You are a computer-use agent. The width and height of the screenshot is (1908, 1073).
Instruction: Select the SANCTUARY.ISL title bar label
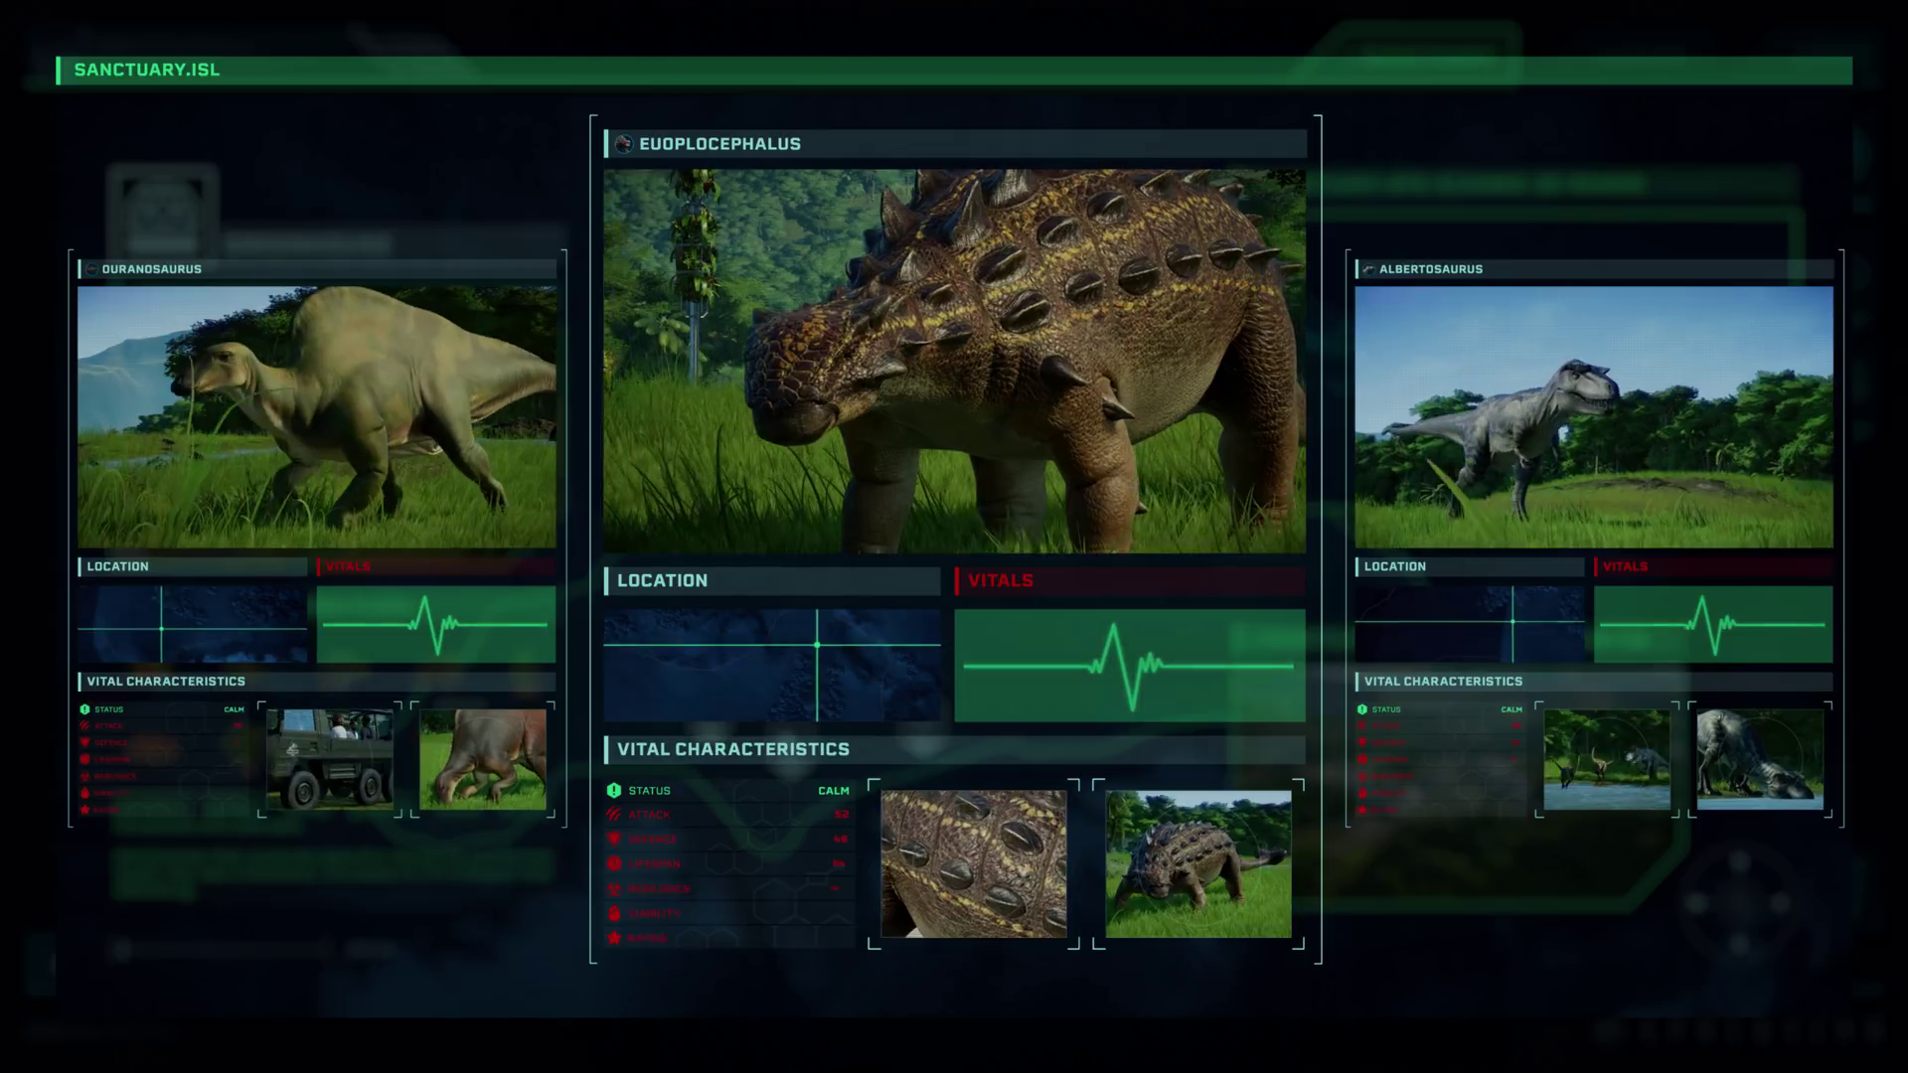coord(147,70)
